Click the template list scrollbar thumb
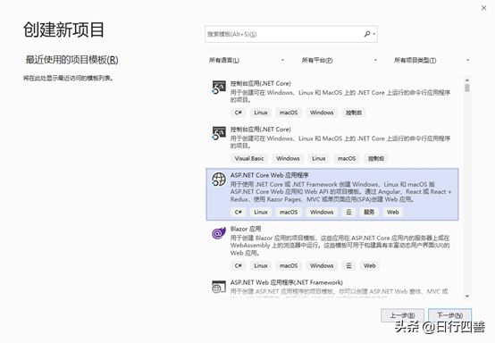 [x=467, y=88]
